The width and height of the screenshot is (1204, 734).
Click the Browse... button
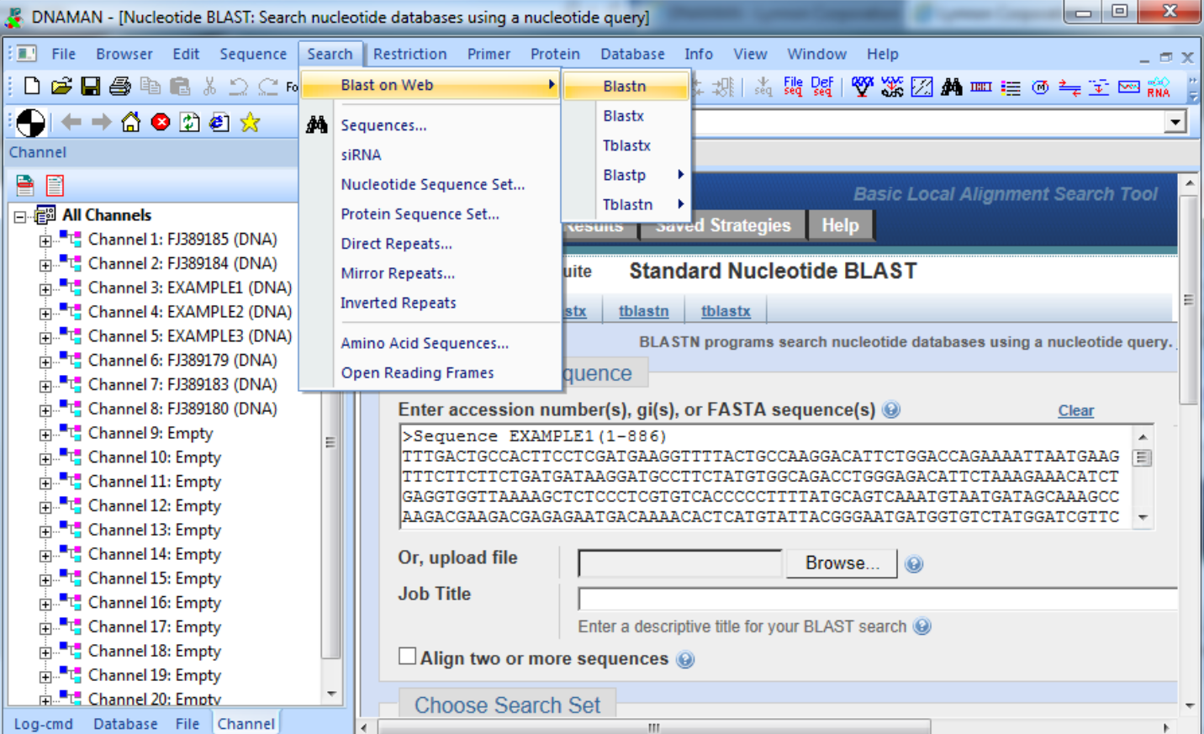click(842, 563)
